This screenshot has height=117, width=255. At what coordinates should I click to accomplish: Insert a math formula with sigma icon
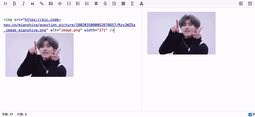(132, 4)
